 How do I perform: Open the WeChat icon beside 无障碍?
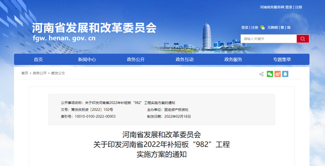[x=263, y=28]
